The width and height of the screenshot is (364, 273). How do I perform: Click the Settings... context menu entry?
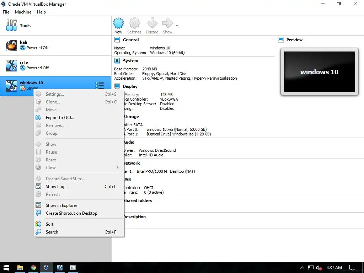click(79, 94)
